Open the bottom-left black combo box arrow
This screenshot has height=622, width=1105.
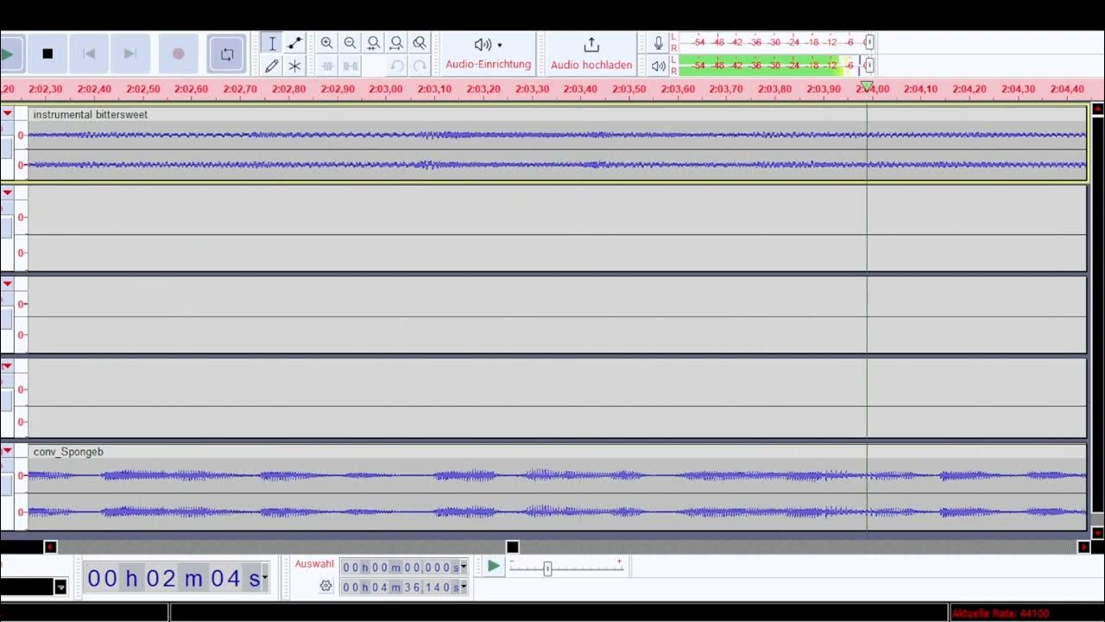(60, 587)
